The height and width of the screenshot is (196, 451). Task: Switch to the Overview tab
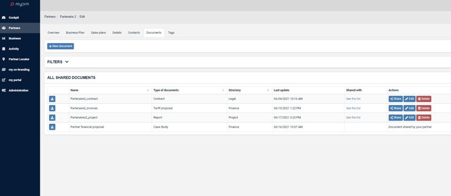[54, 33]
